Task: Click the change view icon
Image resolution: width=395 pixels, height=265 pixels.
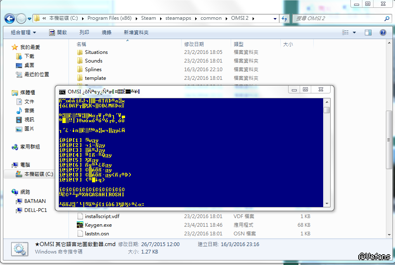Action: 345,33
